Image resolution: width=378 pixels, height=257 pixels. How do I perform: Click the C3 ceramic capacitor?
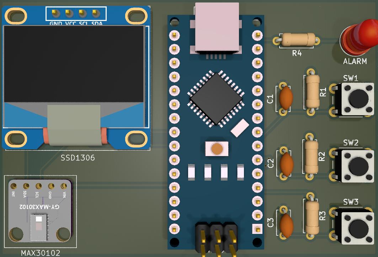[286, 223]
